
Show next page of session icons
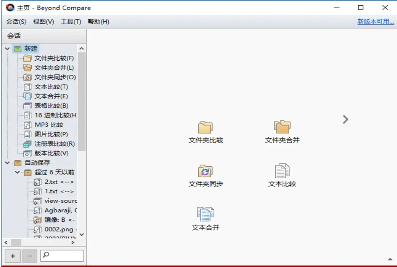pyautogui.click(x=345, y=119)
